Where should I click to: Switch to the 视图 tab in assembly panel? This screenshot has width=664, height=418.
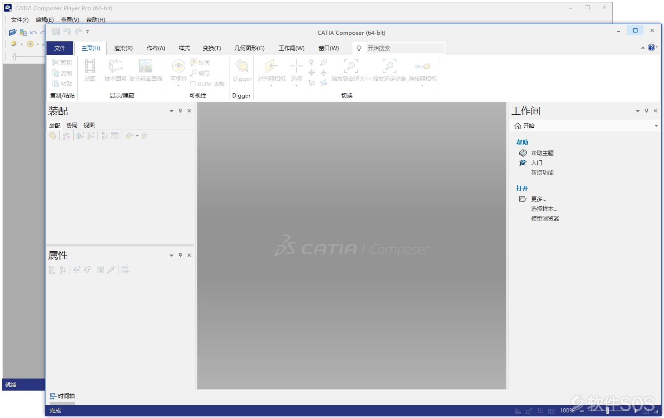tap(89, 125)
